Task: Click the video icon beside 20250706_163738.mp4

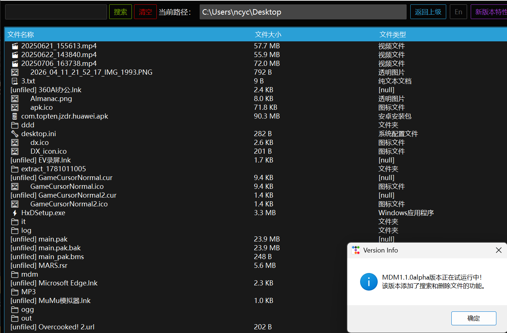Action: point(15,64)
